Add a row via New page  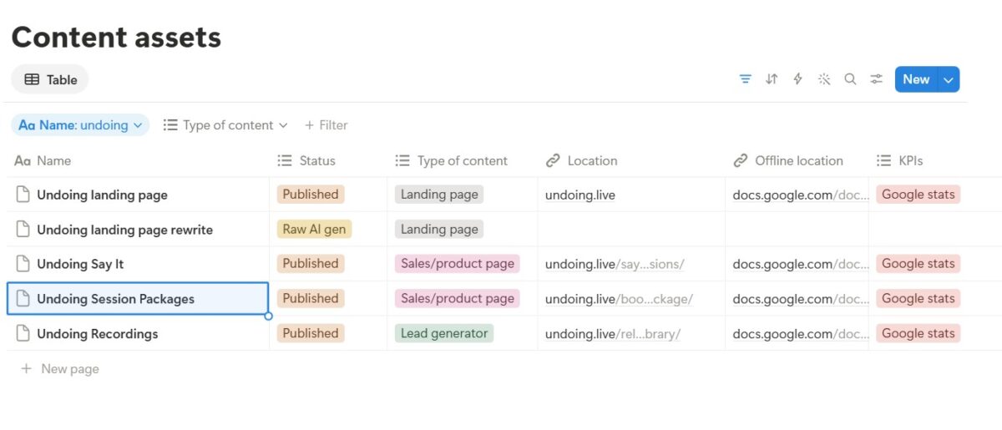[x=59, y=368]
